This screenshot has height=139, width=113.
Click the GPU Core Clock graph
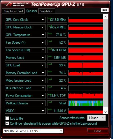point(86,20)
